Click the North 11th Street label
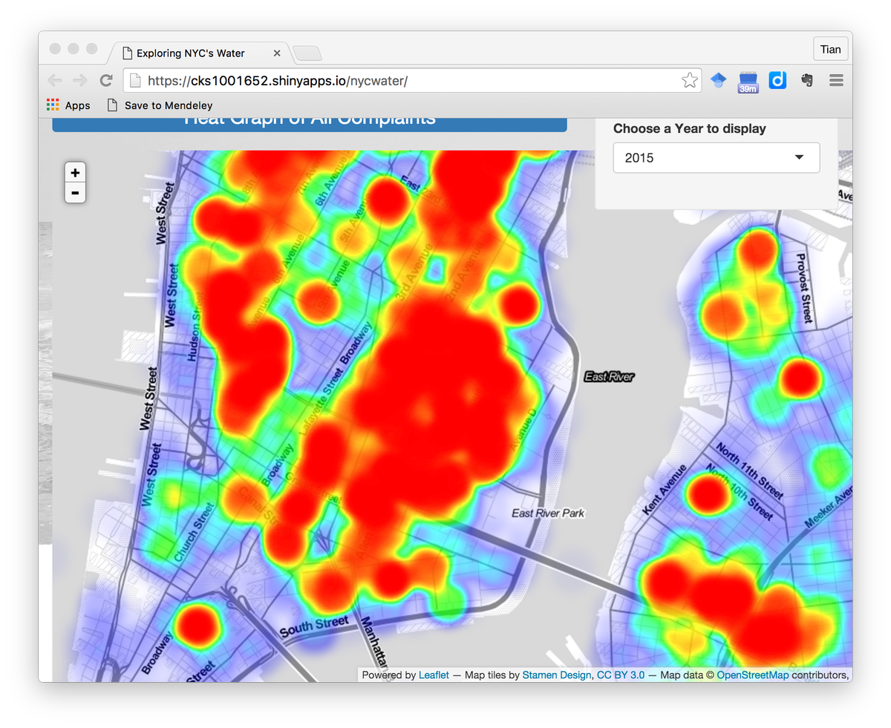The height and width of the screenshot is (728, 891). (x=749, y=471)
